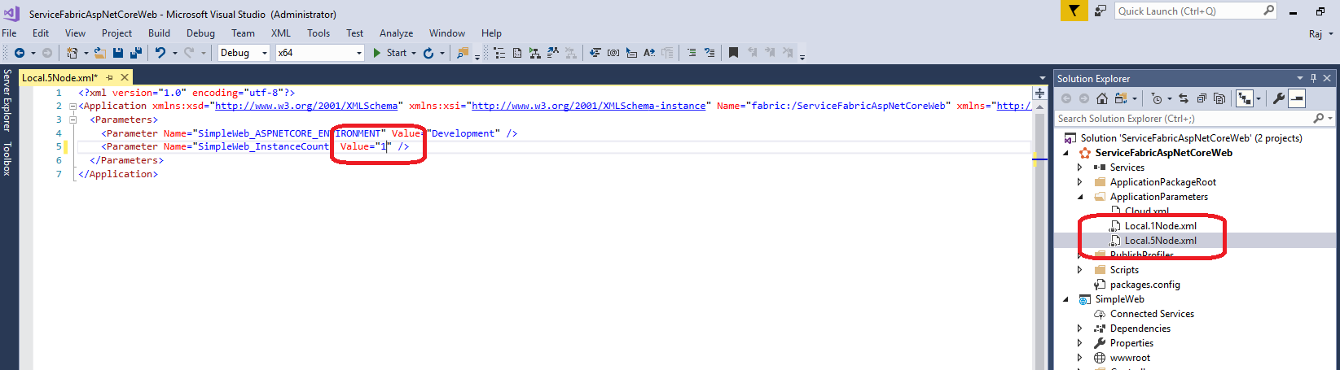Toggle Preview Selected Items in Solution Explorer
The image size is (1340, 370).
1297,98
